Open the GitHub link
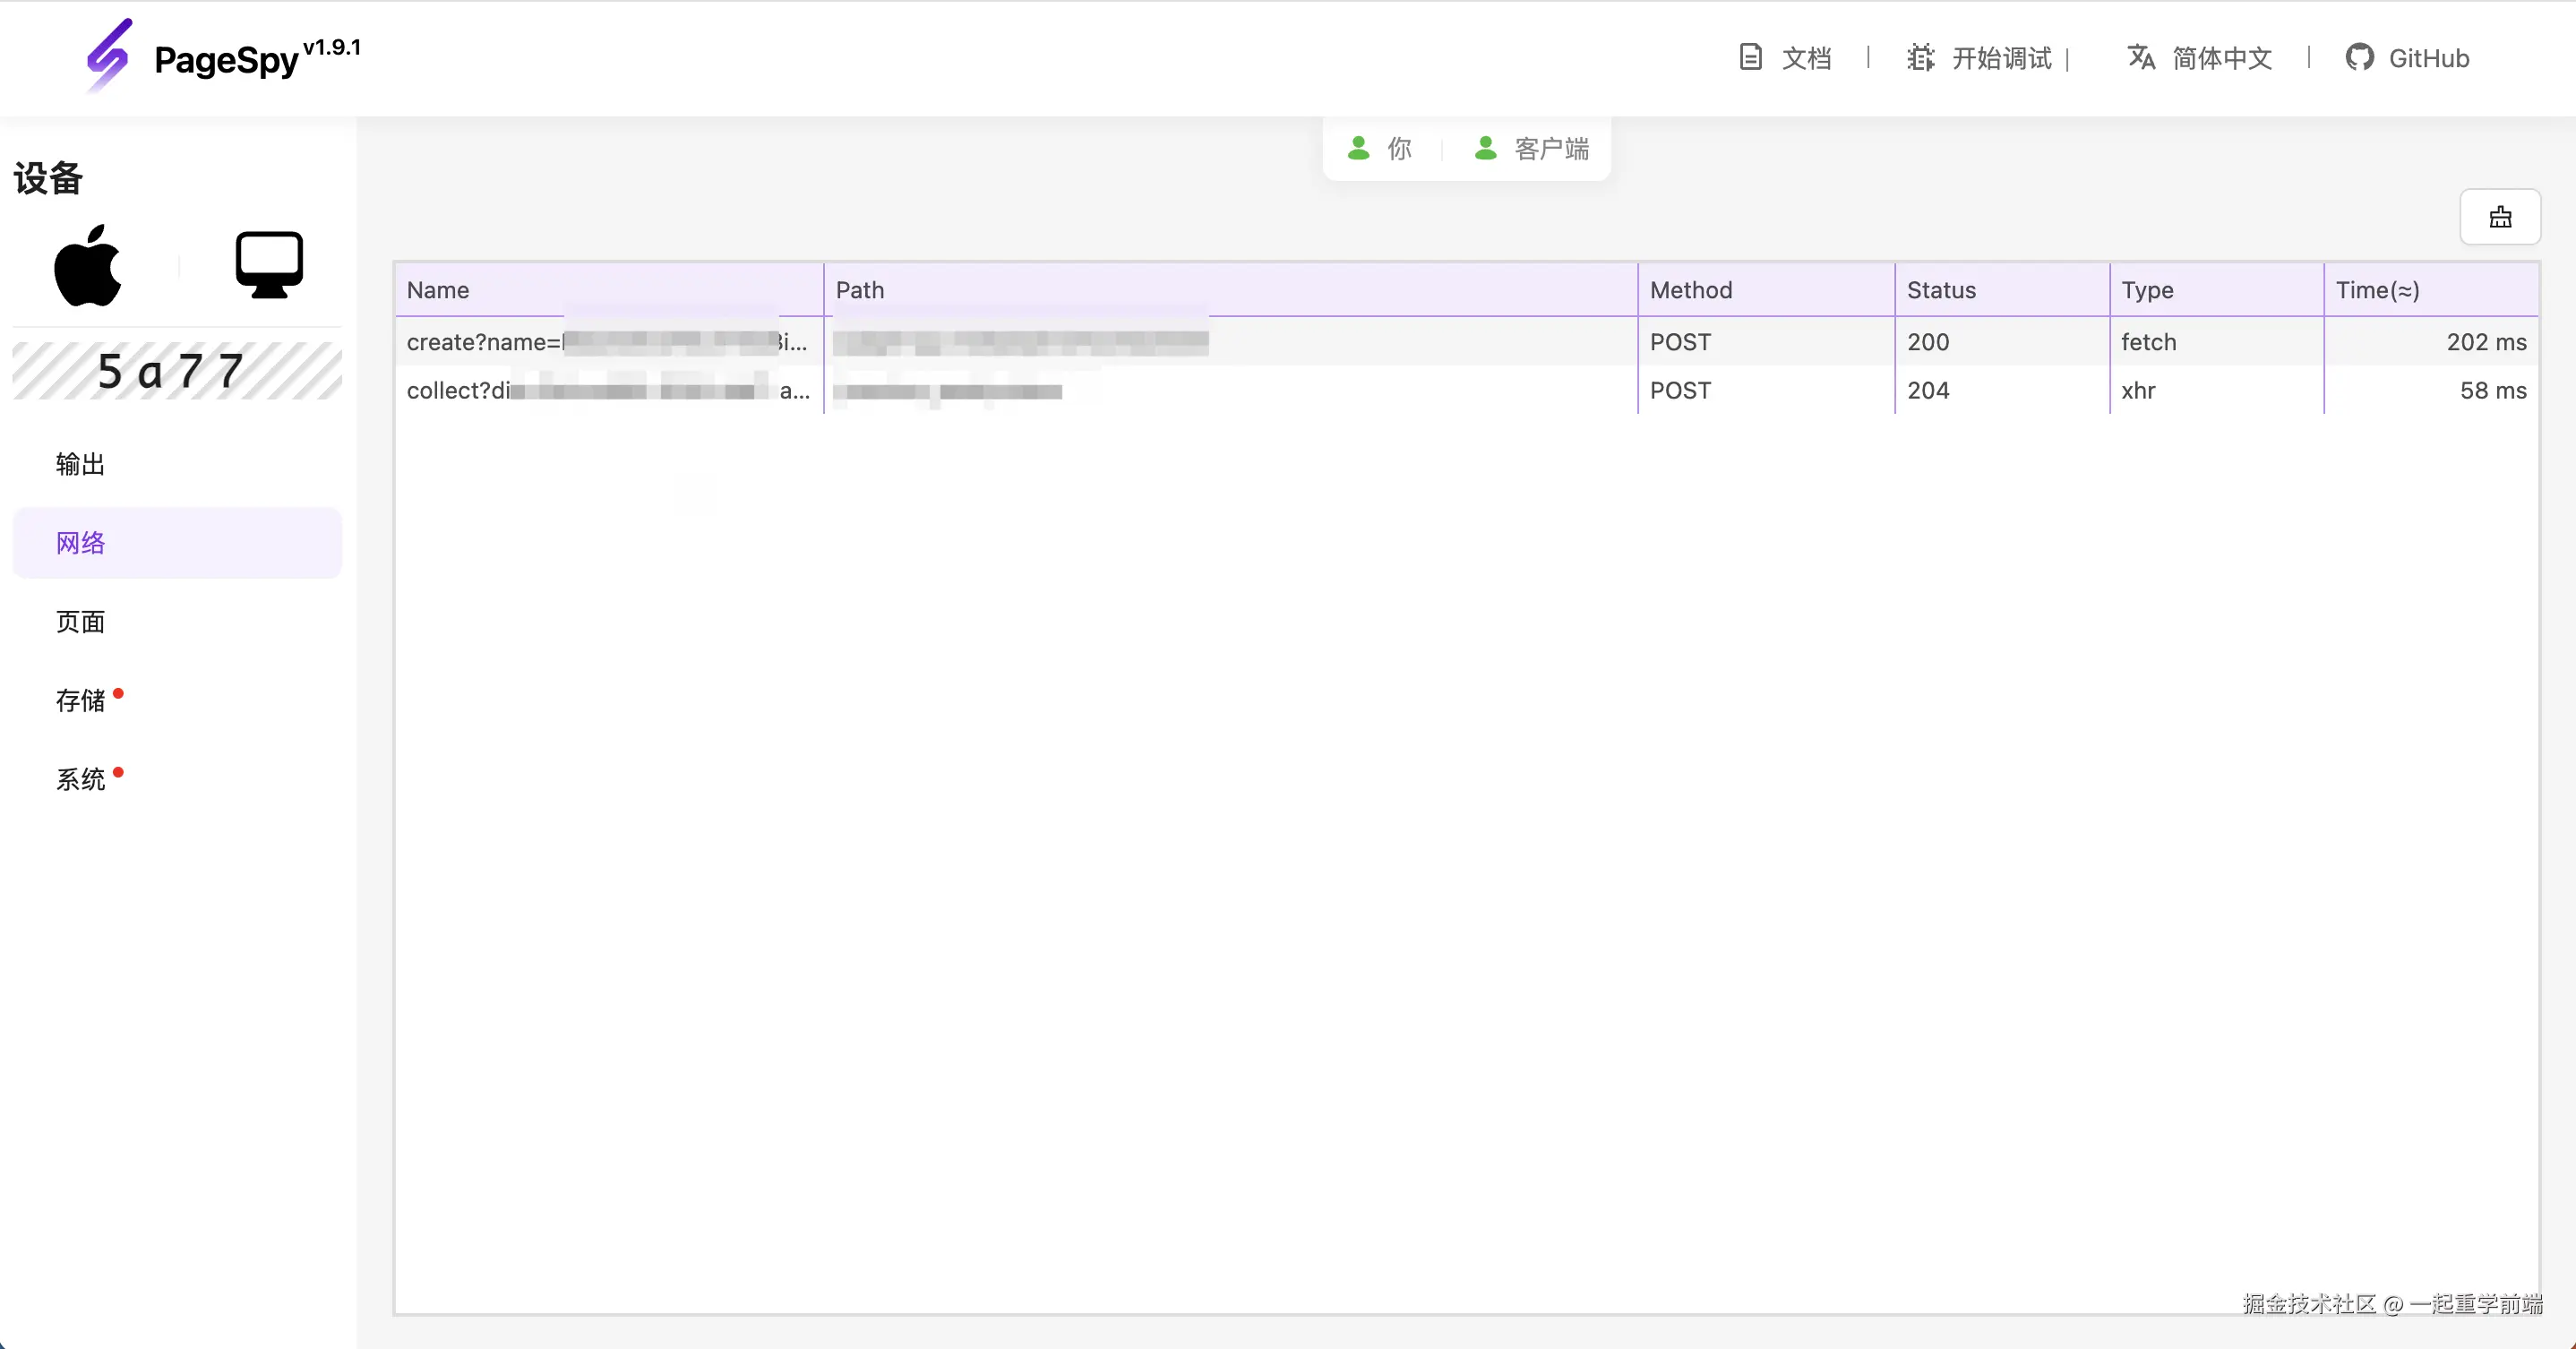Screen dimensions: 2576x1349 click(x=2428, y=58)
